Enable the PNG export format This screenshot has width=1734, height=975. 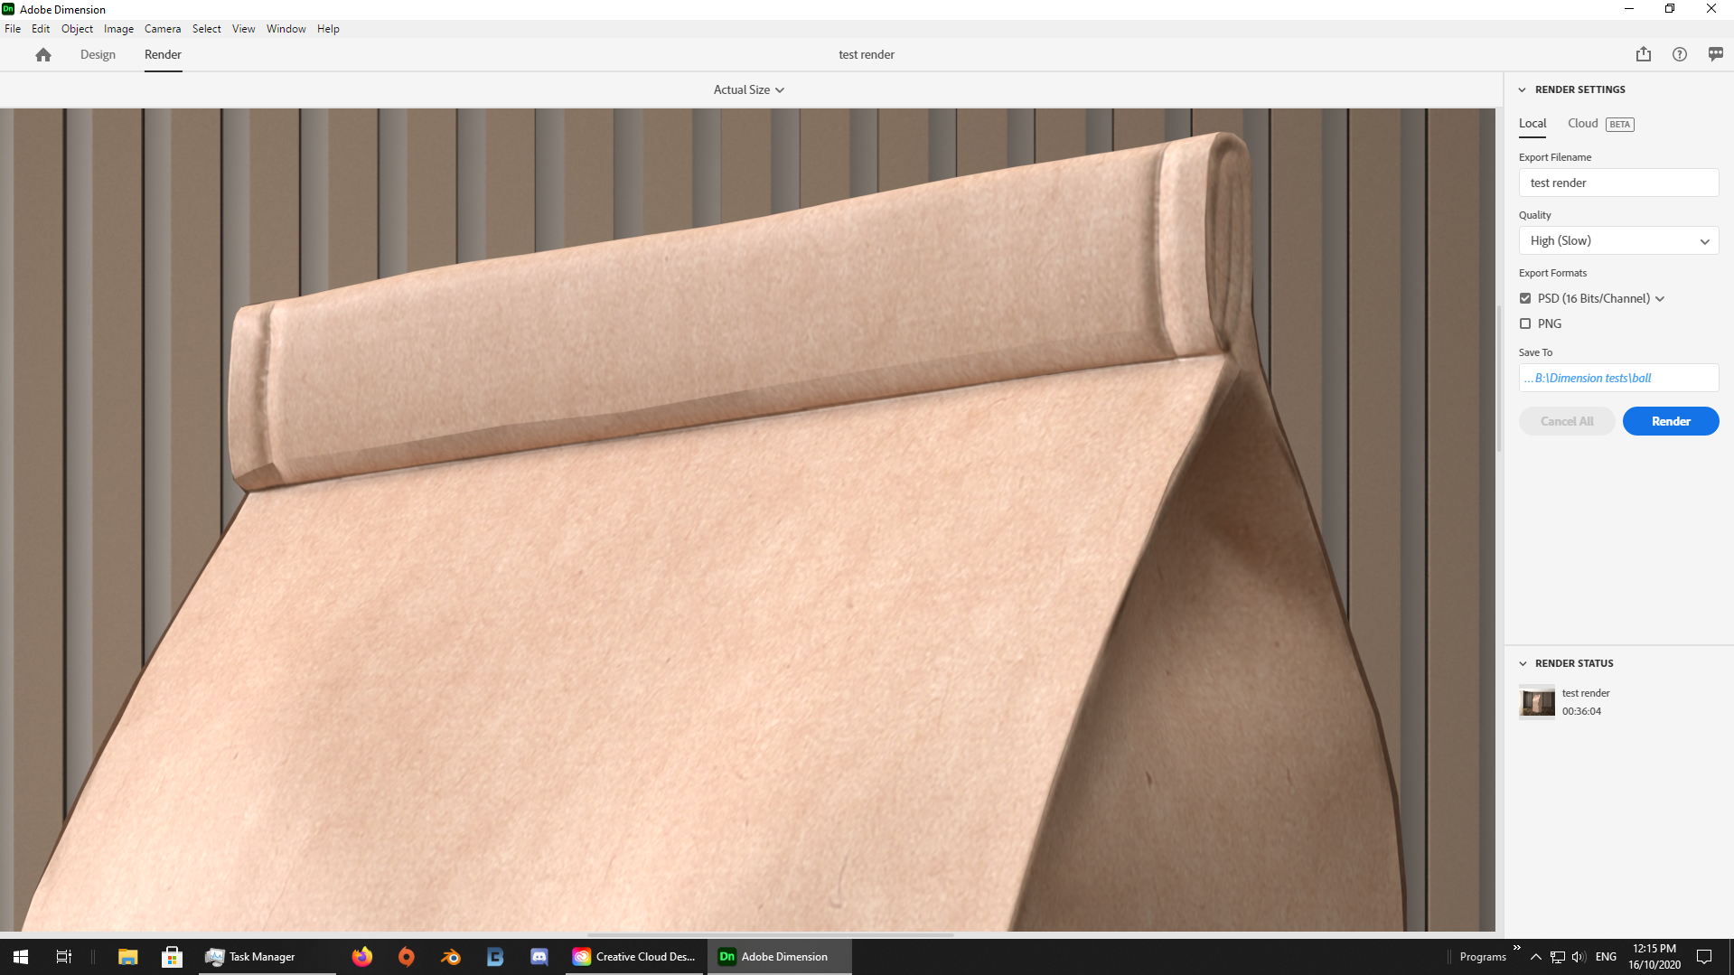[x=1524, y=323]
